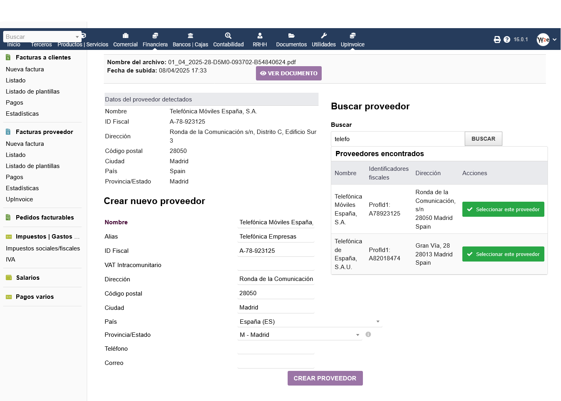The image size is (561, 401).
Task: Click the Salarios icon in sidebar
Action: coord(9,278)
